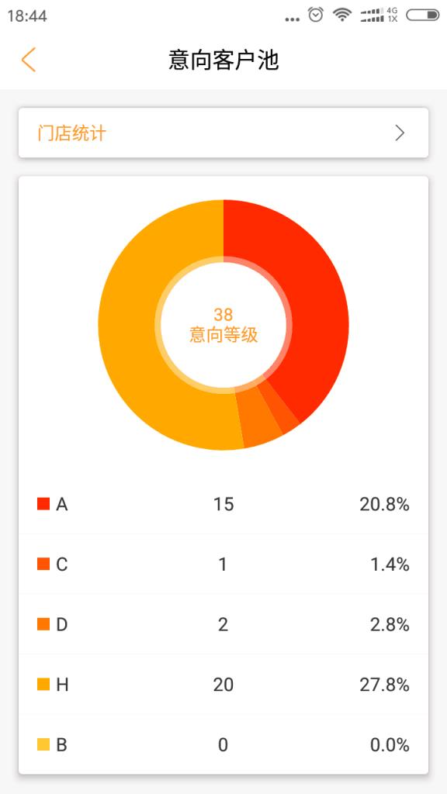
Task: Tap the 1X network type icon
Action: (x=392, y=19)
